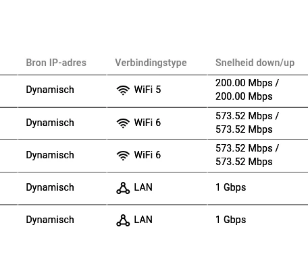Select the second 573.52 Mbps speed cell
This screenshot has height=254, width=308.
tap(247, 155)
